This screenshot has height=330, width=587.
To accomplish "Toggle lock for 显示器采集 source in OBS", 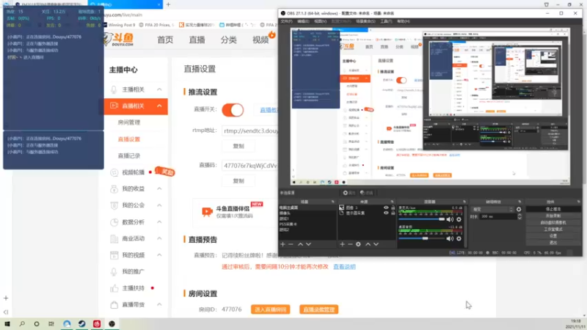I will click(393, 213).
